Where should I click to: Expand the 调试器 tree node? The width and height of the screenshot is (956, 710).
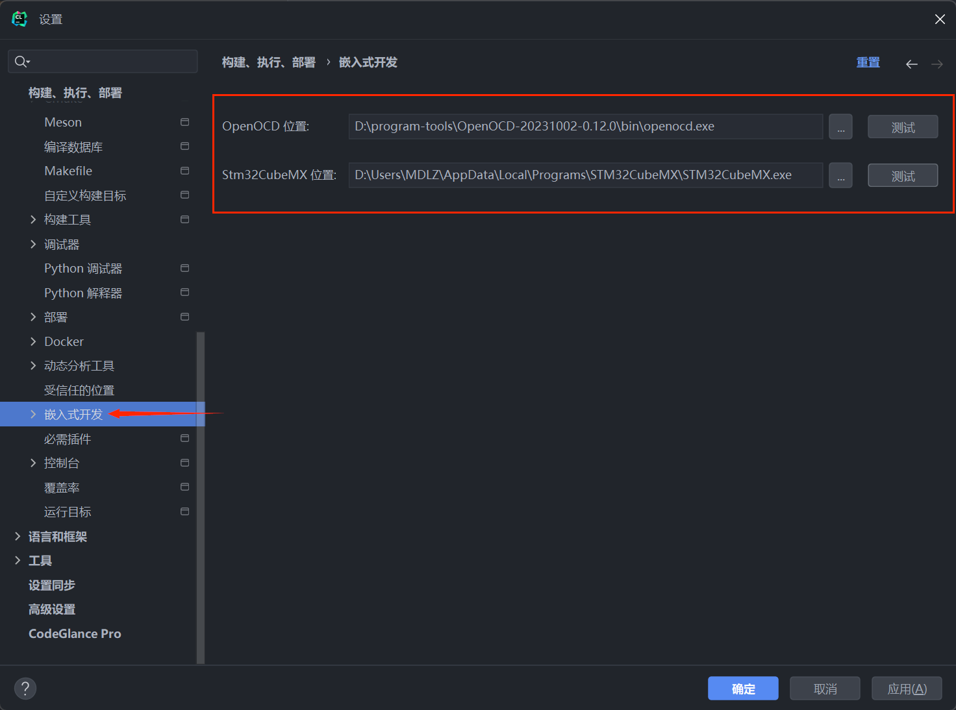33,244
